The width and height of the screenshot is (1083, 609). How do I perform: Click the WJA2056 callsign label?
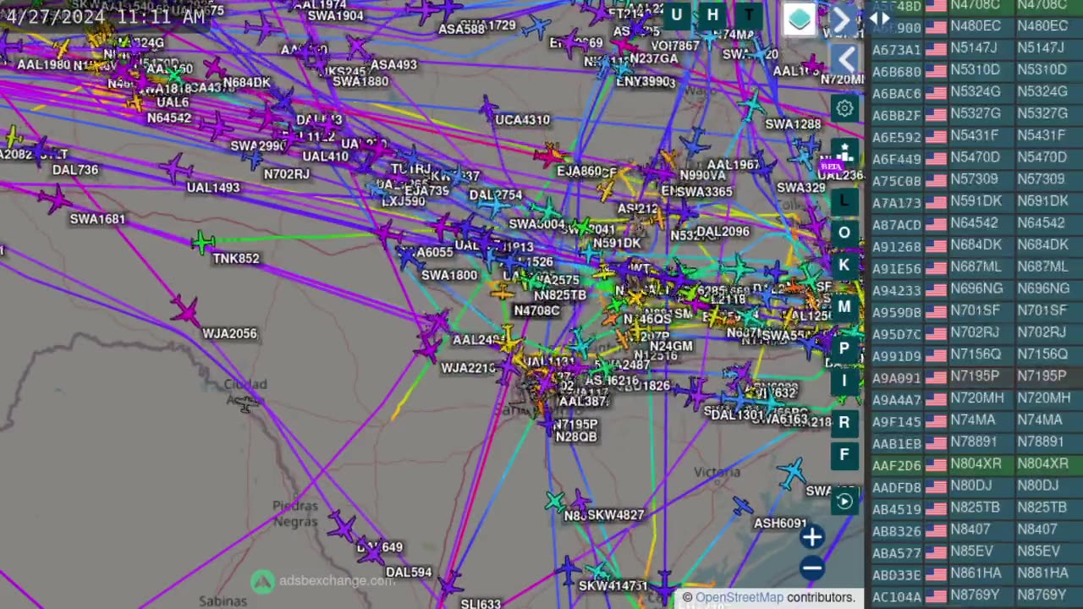pyautogui.click(x=229, y=334)
